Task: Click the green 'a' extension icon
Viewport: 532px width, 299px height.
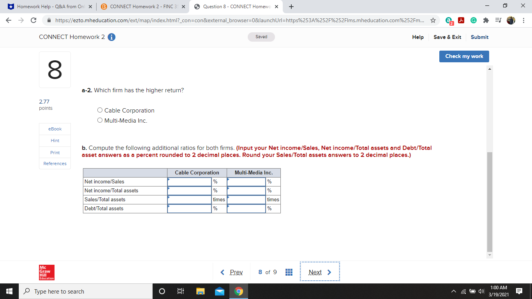Action: [449, 21]
